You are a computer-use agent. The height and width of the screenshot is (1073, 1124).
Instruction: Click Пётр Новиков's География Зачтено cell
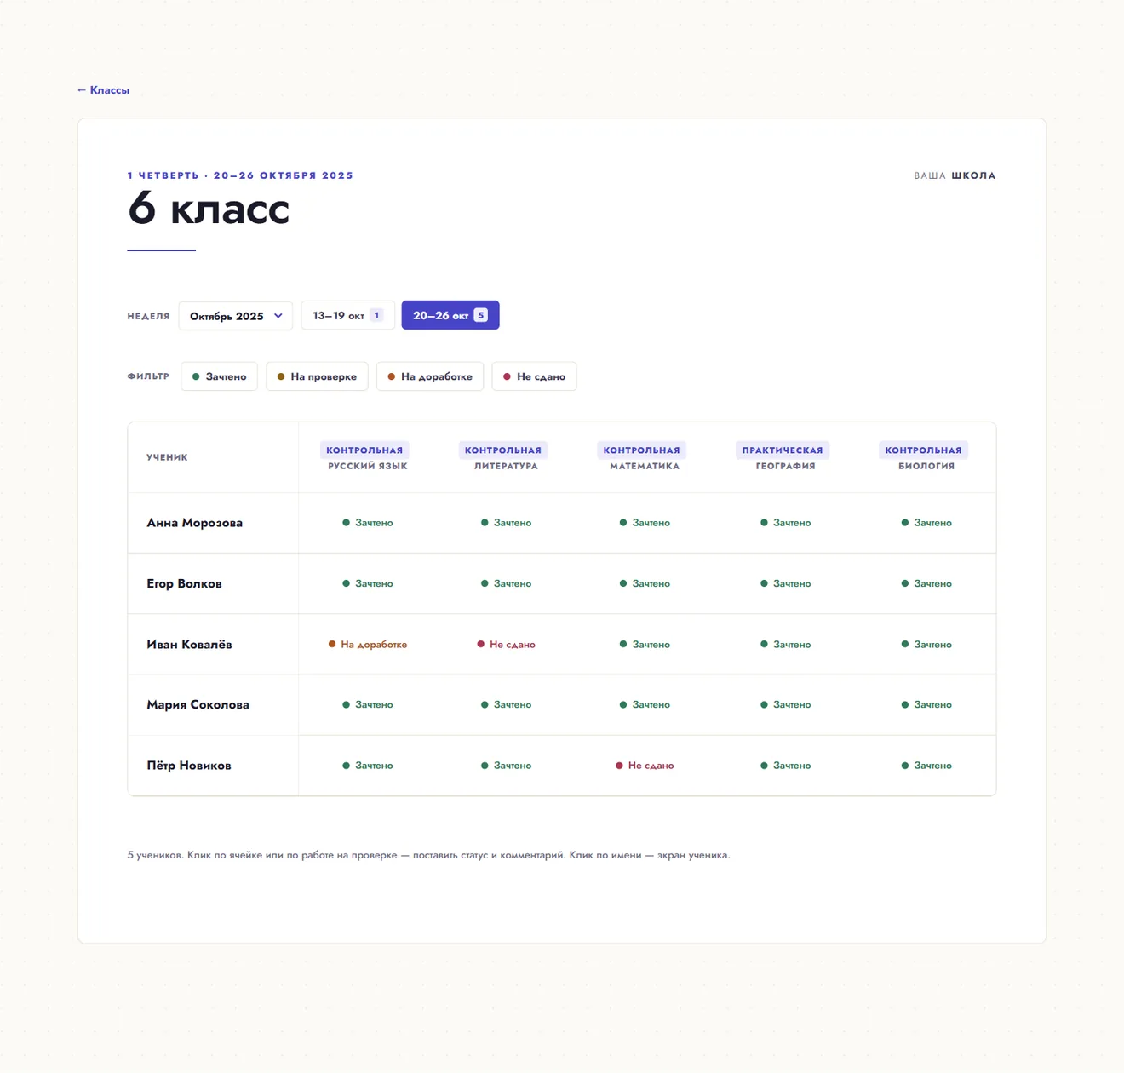785,766
